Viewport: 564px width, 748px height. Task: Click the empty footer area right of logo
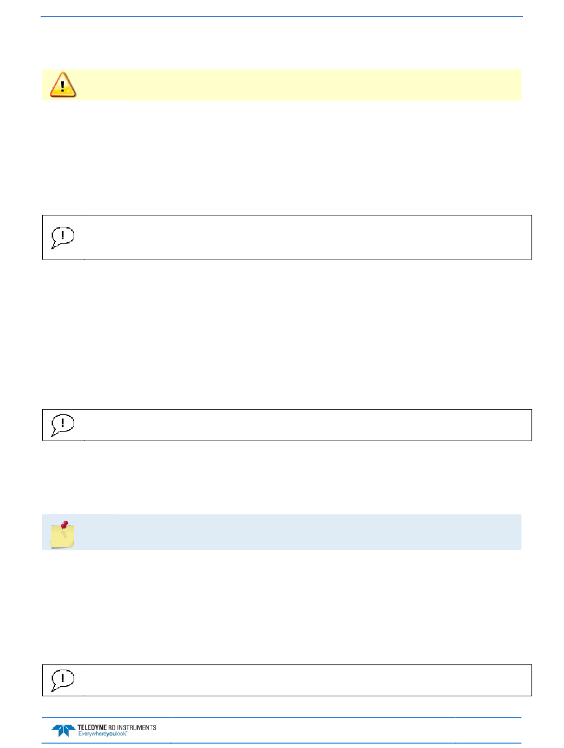point(340,730)
